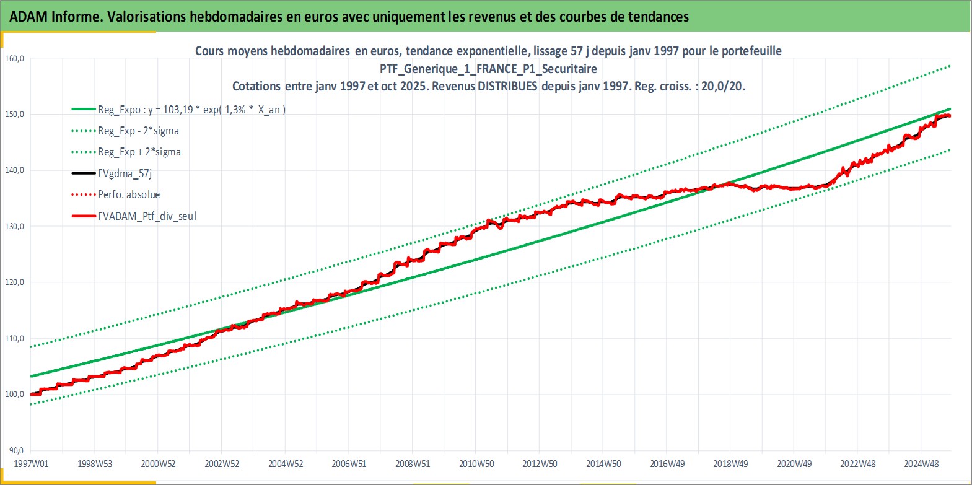Click y-axis label '160,0'

pyautogui.click(x=14, y=58)
